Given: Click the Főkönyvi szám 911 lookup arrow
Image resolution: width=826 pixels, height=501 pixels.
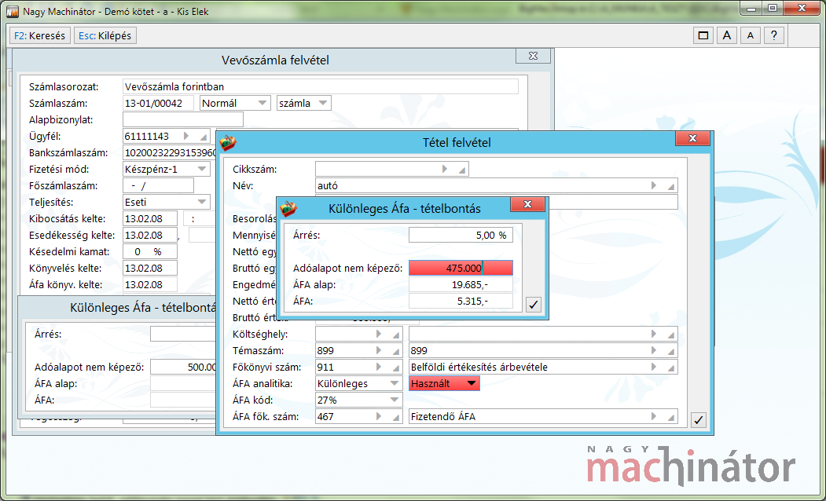Looking at the screenshot, I should click(x=378, y=367).
